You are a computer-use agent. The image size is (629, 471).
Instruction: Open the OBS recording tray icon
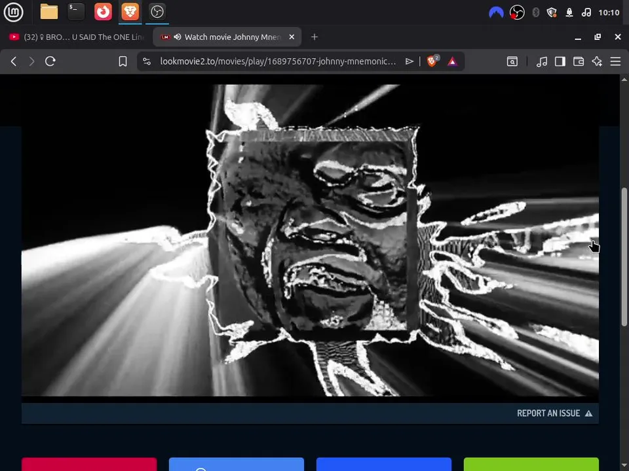tap(517, 13)
